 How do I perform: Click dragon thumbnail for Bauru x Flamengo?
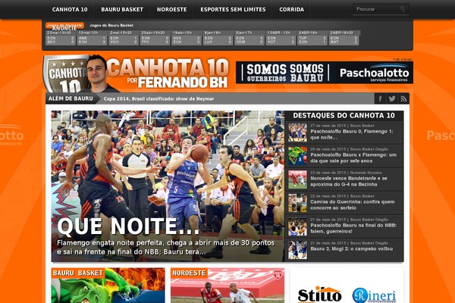[x=297, y=156]
